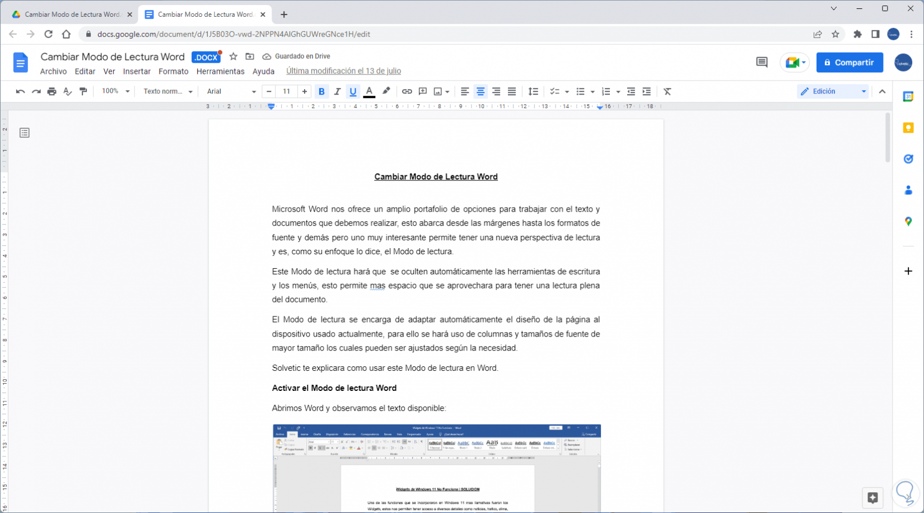The height and width of the screenshot is (513, 924).
Task: Expand the checklist options arrow
Action: [x=567, y=91]
